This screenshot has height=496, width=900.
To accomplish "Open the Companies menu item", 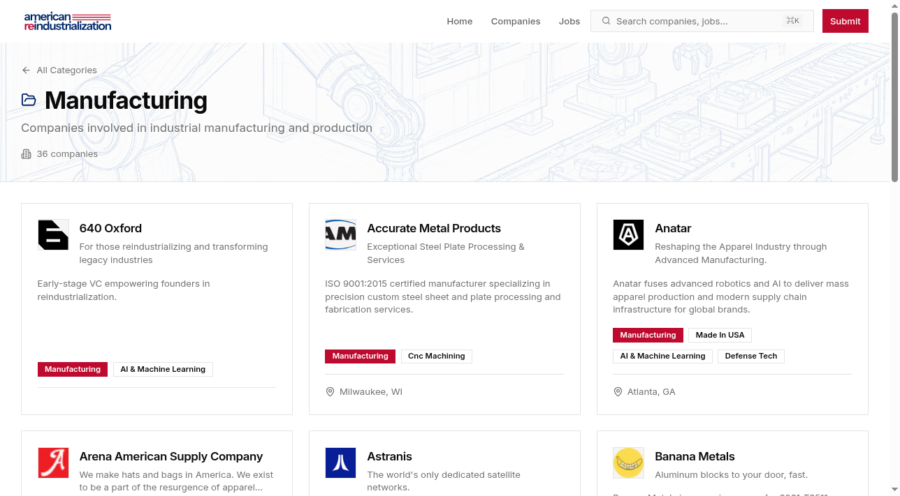I will click(516, 21).
